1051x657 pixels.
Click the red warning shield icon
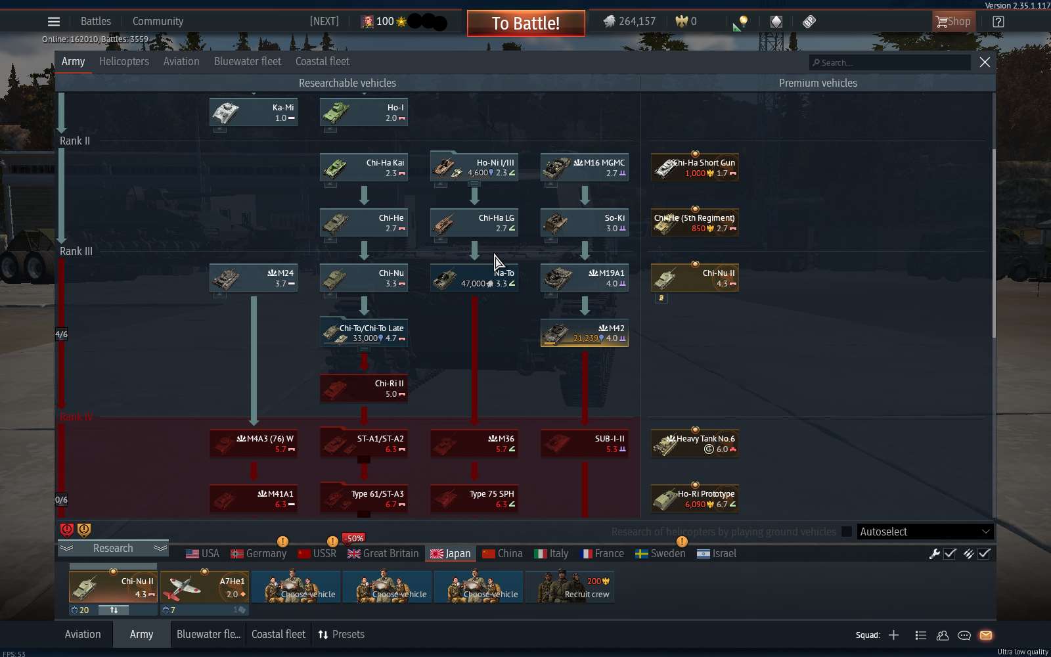tap(67, 530)
